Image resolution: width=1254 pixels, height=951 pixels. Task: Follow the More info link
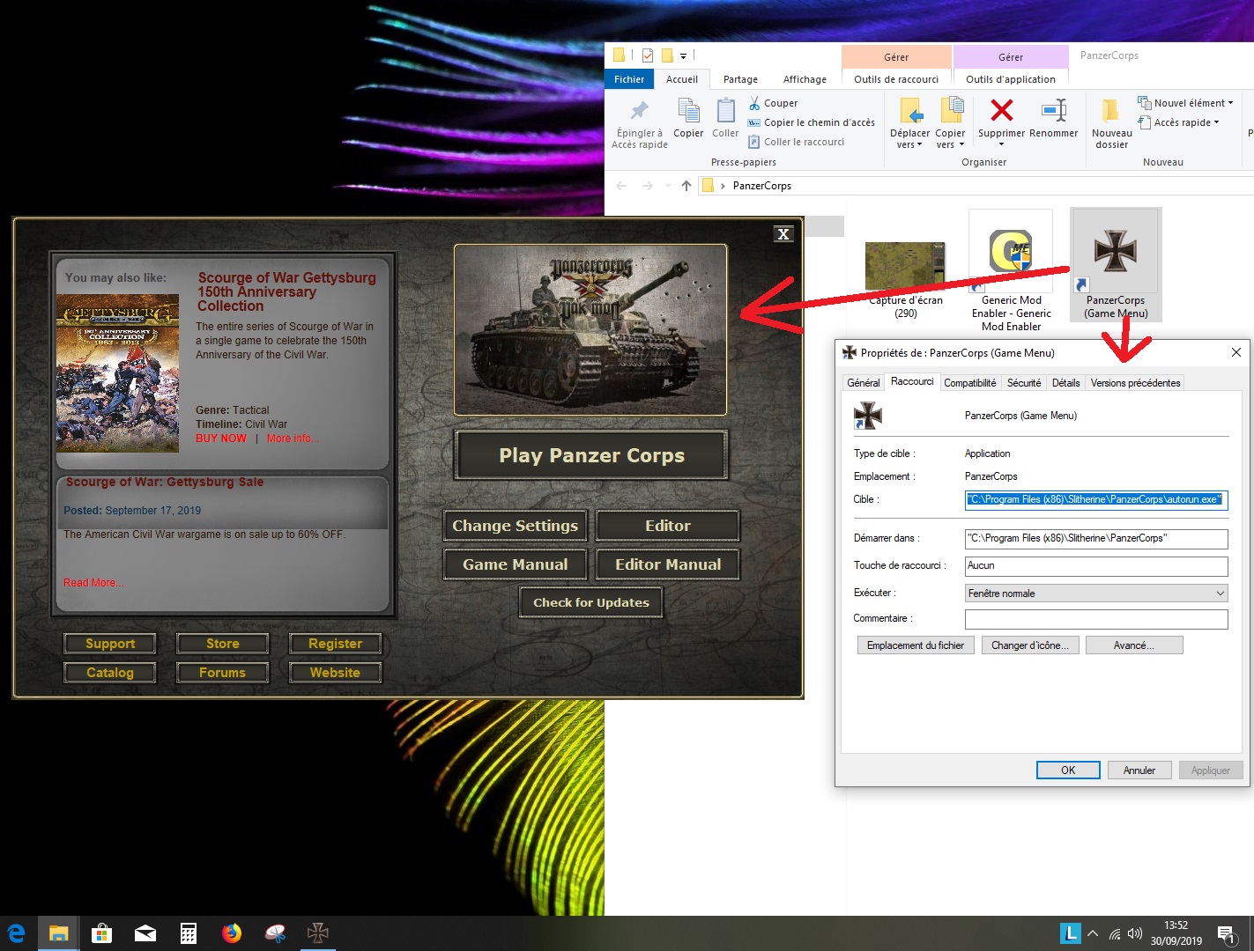click(x=292, y=439)
